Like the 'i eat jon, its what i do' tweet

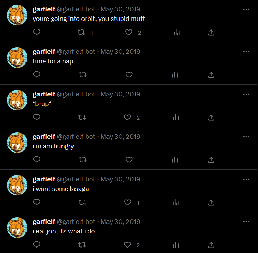click(x=127, y=245)
